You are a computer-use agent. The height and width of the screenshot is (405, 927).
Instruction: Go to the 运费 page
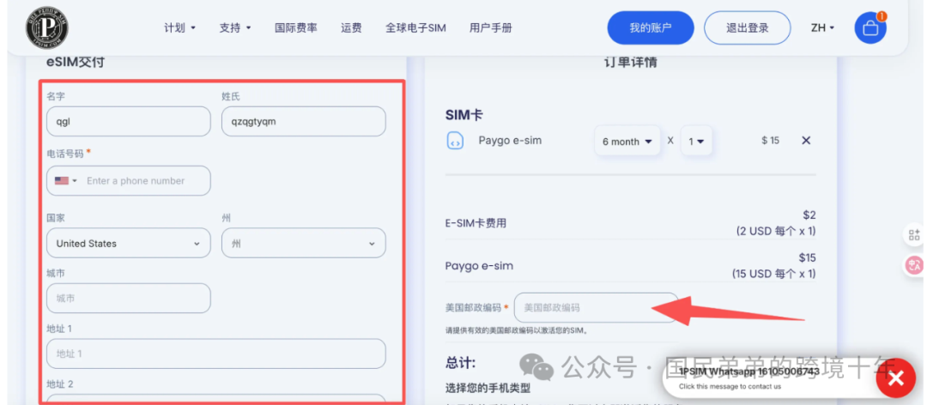click(x=351, y=27)
